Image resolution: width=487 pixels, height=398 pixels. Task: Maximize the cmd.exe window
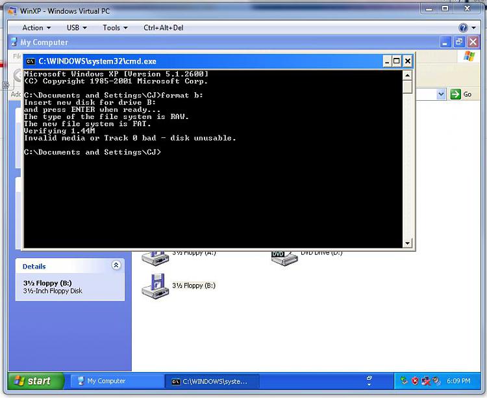pos(397,61)
